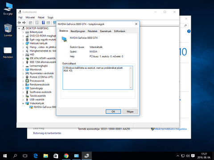
Task: Select the Billentyűzet keyboard icon
Action: pos(27,32)
